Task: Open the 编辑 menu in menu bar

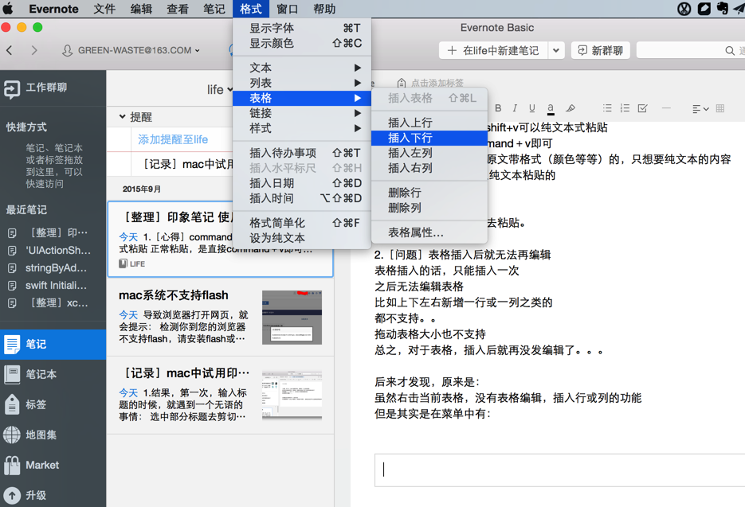Action: coord(141,9)
